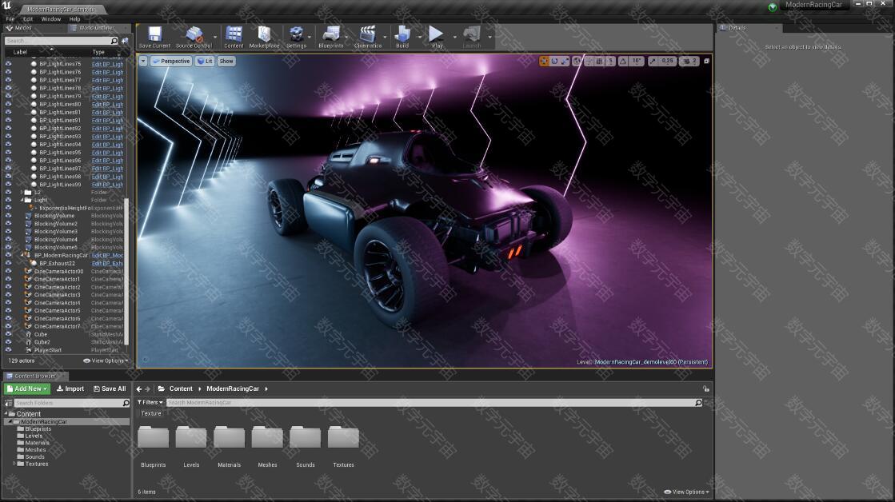This screenshot has width=895, height=502.
Task: Open the Filters dropdown in Content Browser
Action: click(x=150, y=402)
